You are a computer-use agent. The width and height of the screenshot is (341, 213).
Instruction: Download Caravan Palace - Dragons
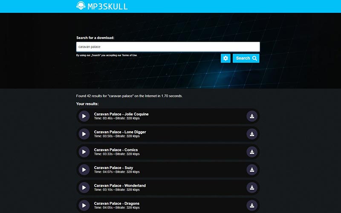tap(252, 205)
